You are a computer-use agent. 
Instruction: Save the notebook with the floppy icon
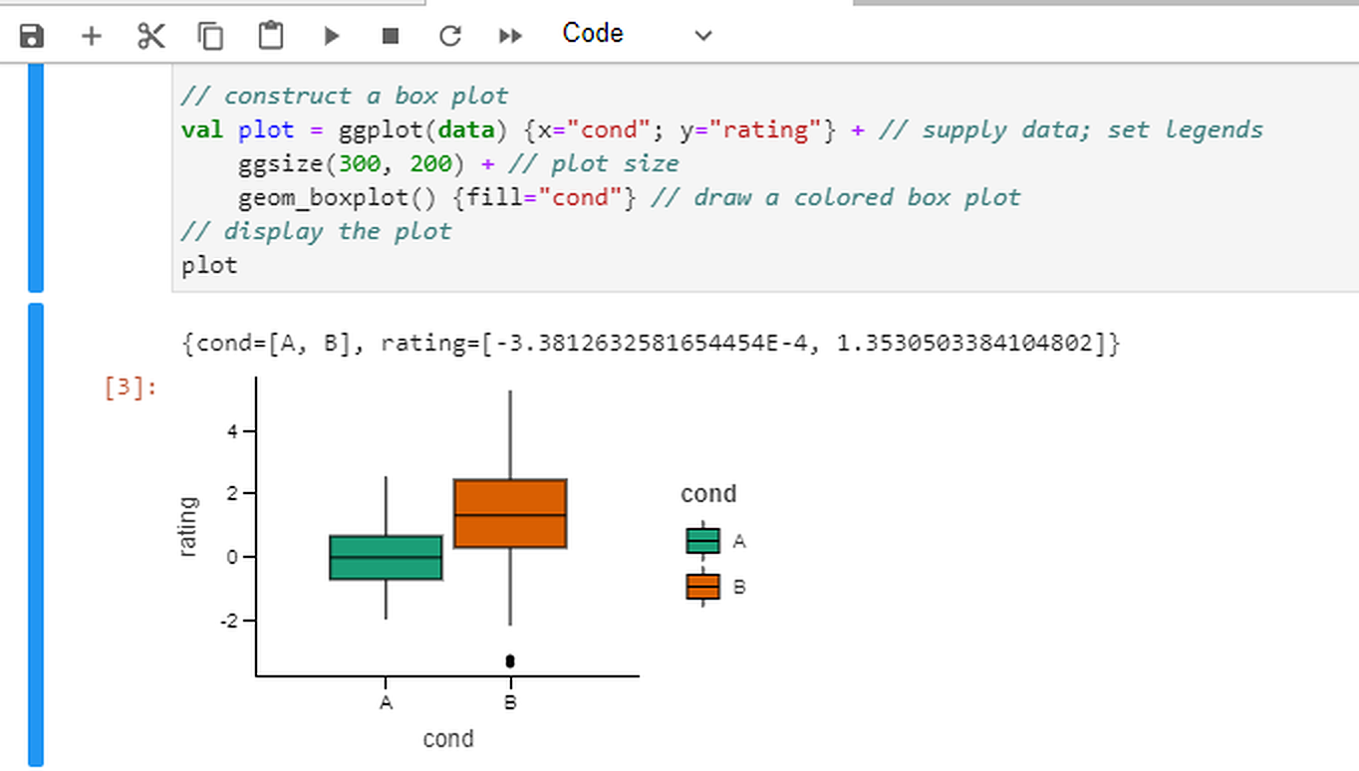tap(32, 36)
